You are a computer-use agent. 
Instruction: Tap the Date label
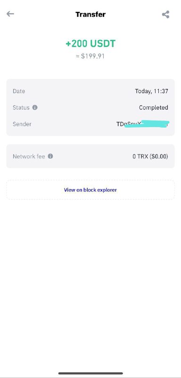click(x=19, y=91)
